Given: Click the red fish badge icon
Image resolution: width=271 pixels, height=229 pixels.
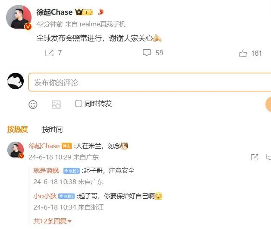Looking at the screenshot, I should (101, 12).
